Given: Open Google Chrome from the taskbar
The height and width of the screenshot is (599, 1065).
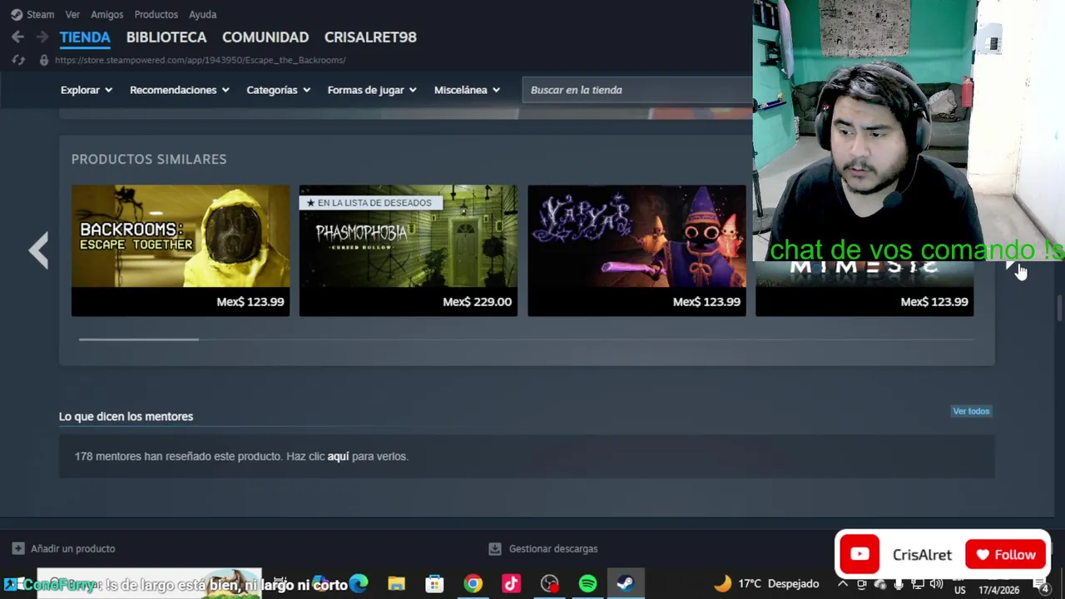Looking at the screenshot, I should pos(473,584).
